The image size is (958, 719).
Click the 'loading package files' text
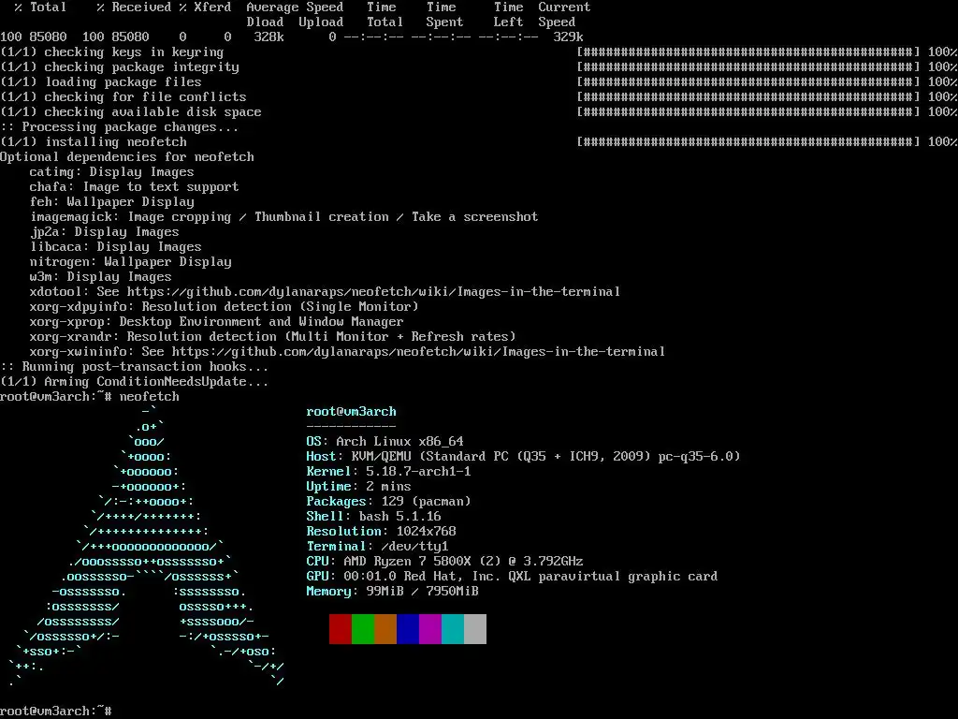pyautogui.click(x=123, y=82)
